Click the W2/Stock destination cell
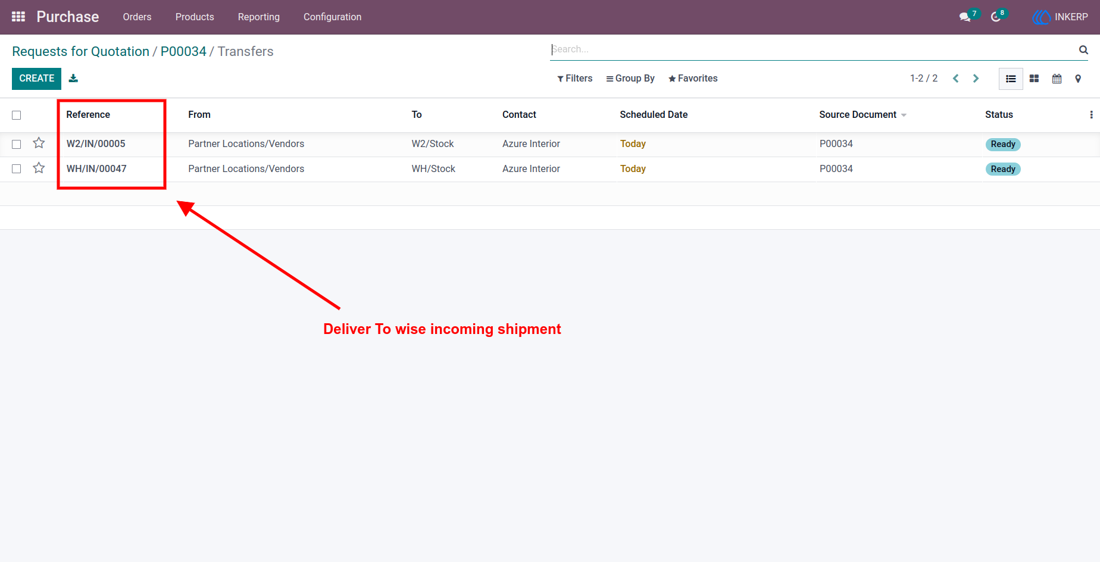The height and width of the screenshot is (562, 1100). (433, 144)
